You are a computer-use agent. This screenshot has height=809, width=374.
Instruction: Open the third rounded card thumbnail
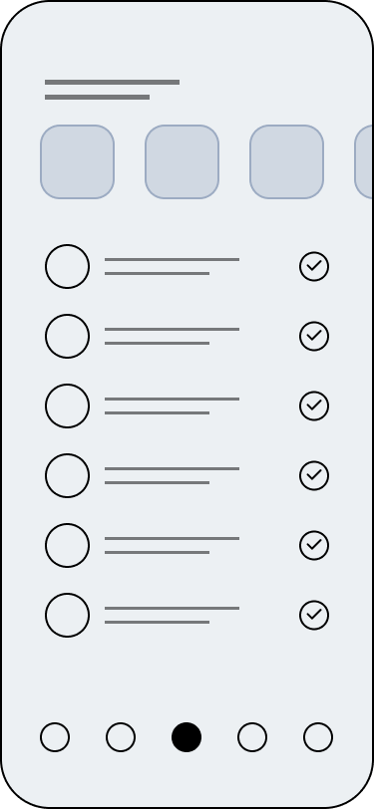click(x=286, y=162)
